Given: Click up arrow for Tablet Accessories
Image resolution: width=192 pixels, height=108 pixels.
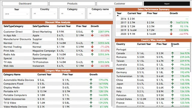Looking at the screenshot, I should point(91,99).
